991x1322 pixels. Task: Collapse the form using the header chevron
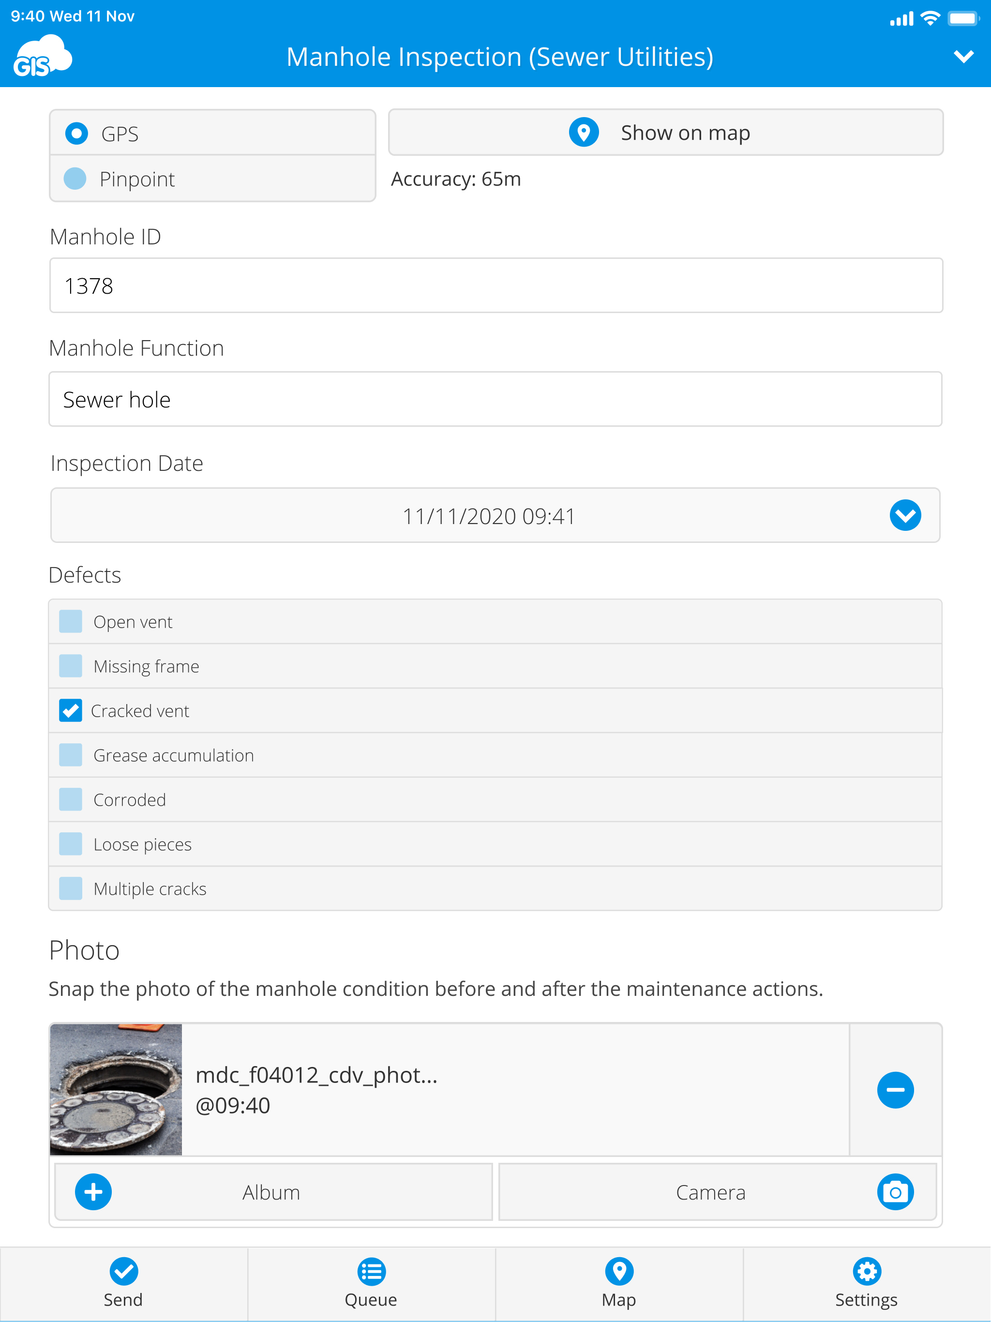click(963, 57)
